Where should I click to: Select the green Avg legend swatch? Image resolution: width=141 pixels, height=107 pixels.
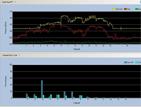[137, 9]
